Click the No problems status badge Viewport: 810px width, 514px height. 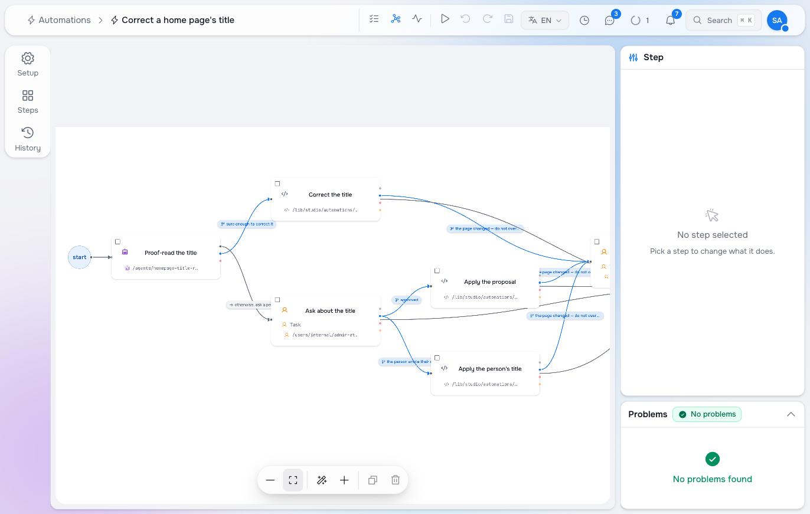pos(707,414)
